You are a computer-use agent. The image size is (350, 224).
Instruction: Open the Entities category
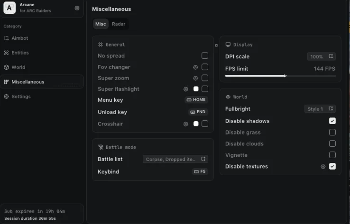tap(20, 53)
